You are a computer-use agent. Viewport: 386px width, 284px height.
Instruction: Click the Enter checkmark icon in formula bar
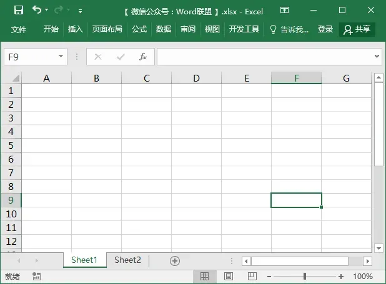[x=121, y=57]
